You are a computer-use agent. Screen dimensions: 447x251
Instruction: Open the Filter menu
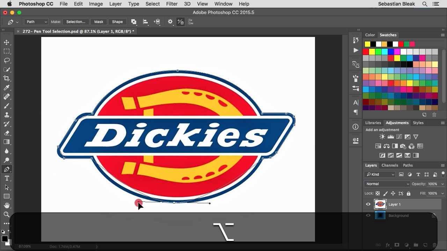(171, 4)
